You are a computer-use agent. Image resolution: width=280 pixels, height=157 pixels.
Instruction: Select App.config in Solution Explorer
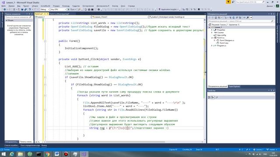221,35
